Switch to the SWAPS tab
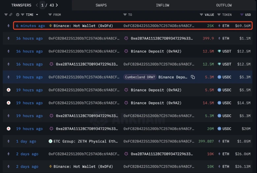 101,5
